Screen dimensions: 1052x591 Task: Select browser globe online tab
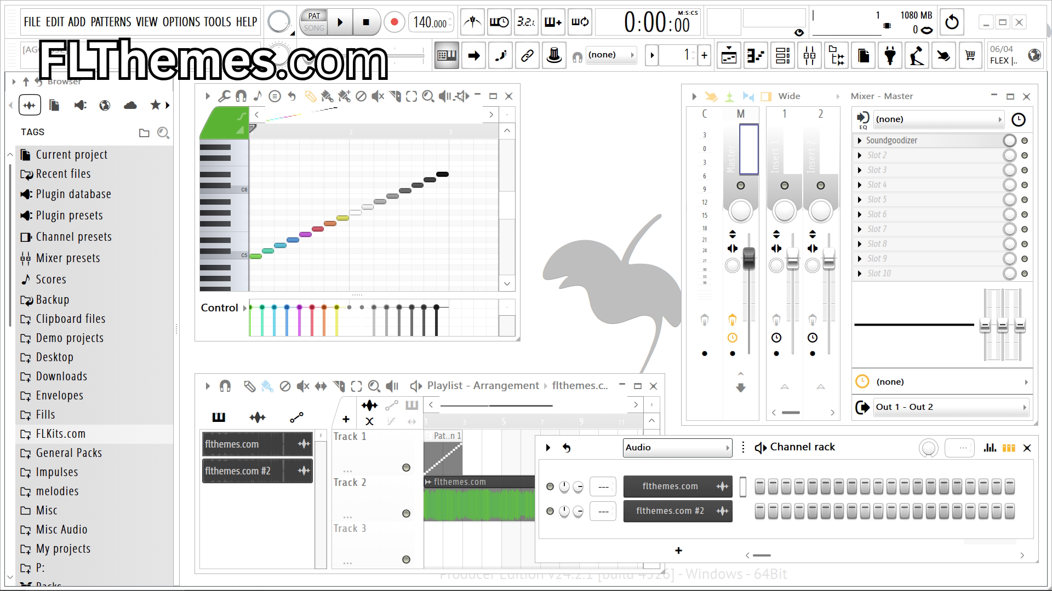tap(105, 105)
